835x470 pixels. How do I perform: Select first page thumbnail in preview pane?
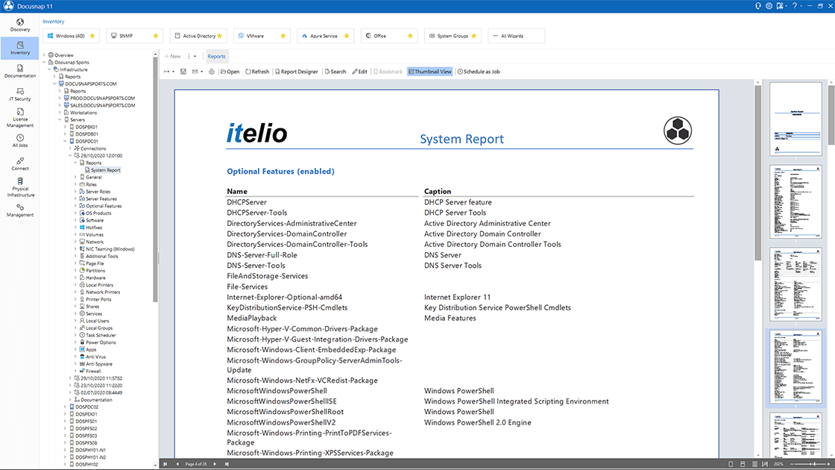click(x=795, y=119)
